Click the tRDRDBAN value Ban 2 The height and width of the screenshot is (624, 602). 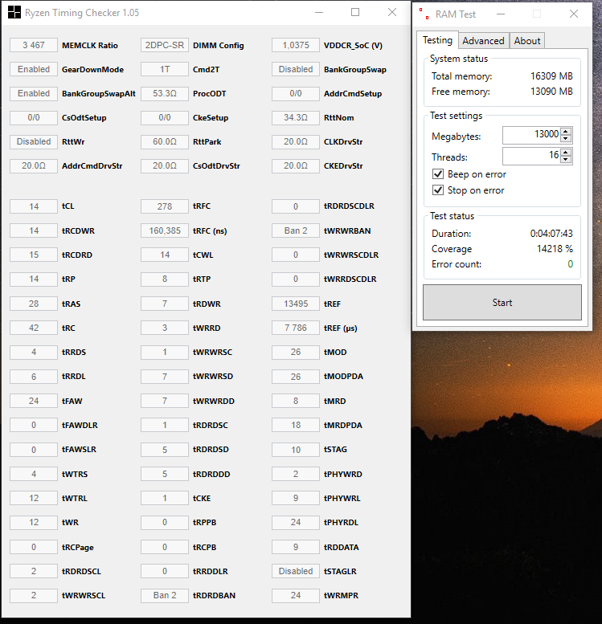pos(165,595)
